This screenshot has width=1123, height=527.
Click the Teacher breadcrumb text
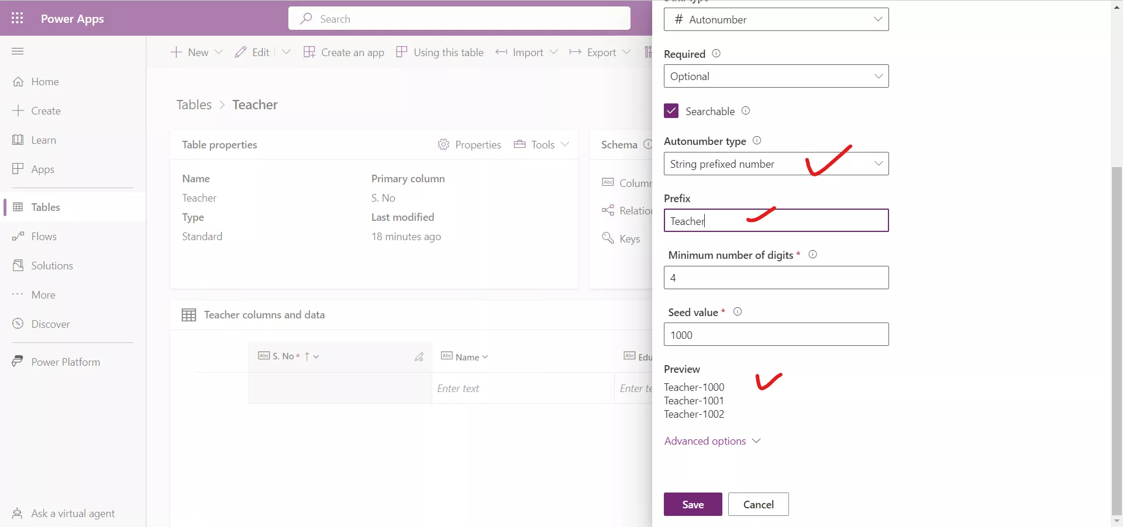(255, 105)
